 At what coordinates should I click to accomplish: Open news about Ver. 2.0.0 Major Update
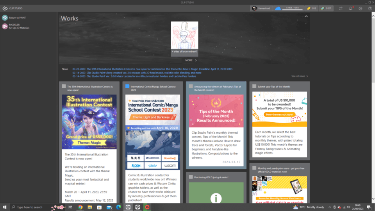click(134, 76)
